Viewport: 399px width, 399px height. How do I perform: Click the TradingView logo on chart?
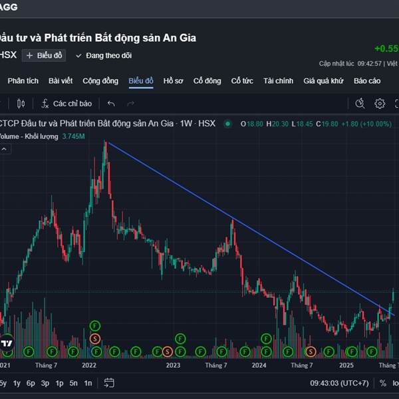tap(7, 343)
